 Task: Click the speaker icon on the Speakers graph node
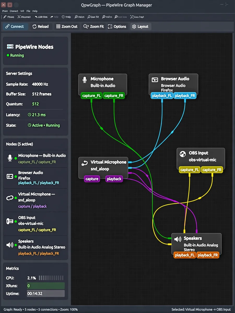(x=178, y=239)
